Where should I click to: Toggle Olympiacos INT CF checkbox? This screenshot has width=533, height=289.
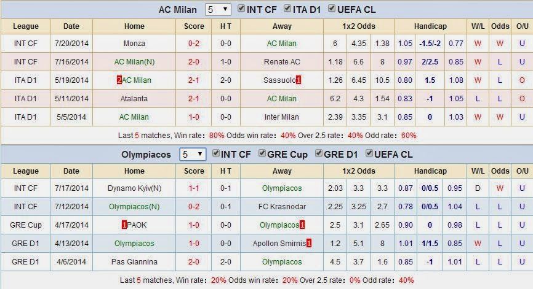216,153
